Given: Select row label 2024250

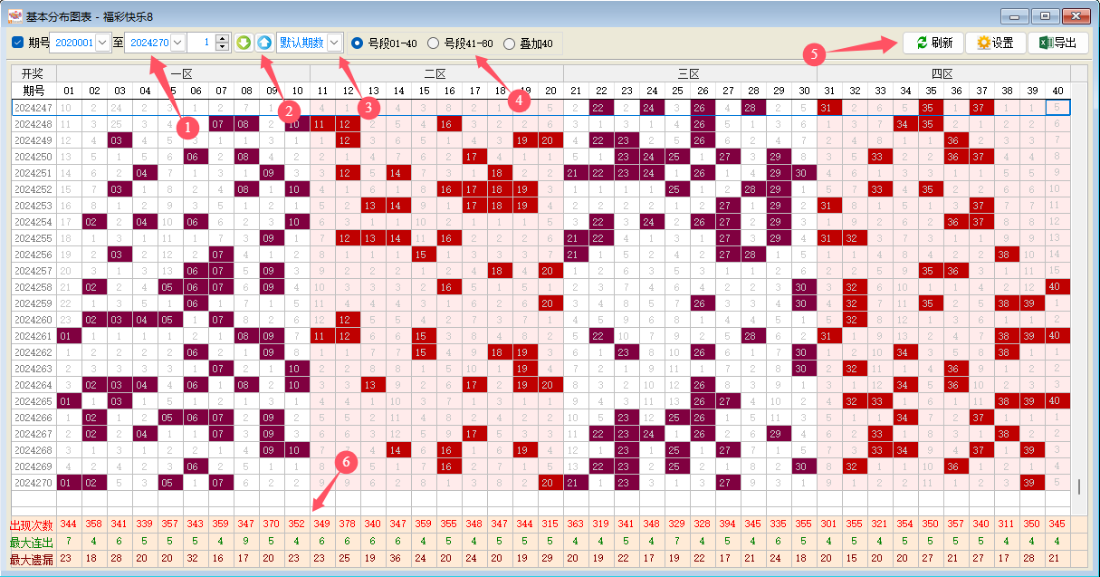Looking at the screenshot, I should 33,156.
